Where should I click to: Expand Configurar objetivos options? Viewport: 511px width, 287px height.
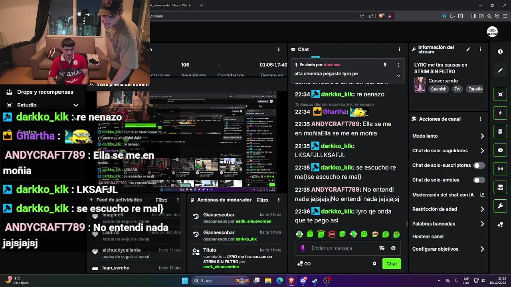coord(482,249)
